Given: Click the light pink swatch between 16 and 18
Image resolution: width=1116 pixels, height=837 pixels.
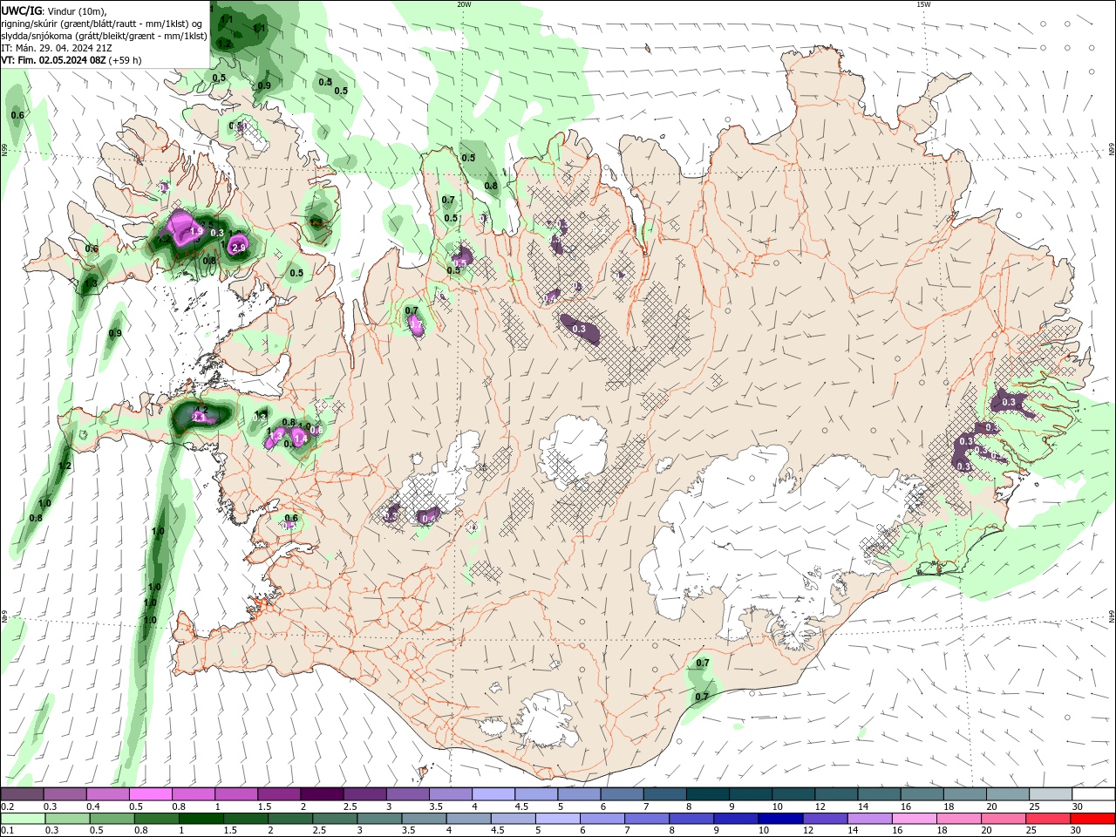Looking at the screenshot, I should click(915, 819).
